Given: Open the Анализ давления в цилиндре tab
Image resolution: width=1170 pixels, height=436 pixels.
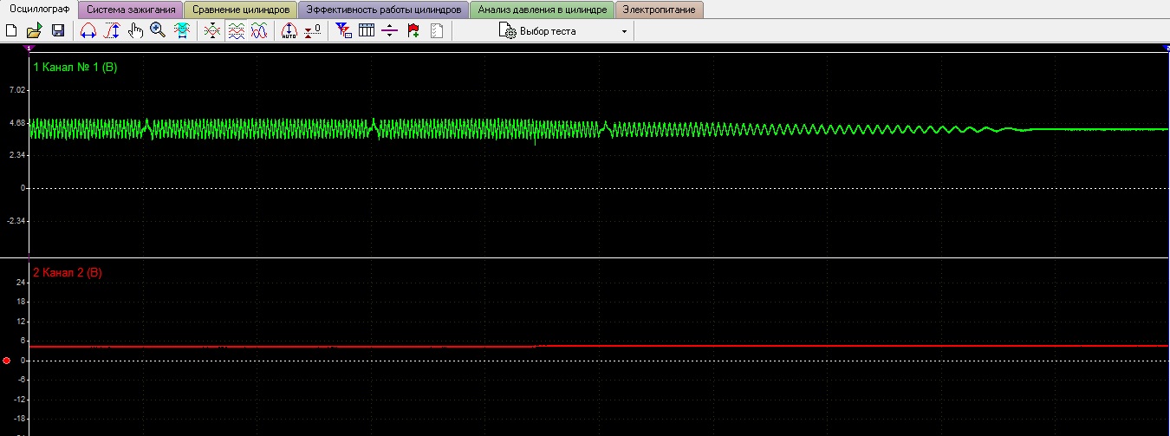Looking at the screenshot, I should tap(542, 10).
